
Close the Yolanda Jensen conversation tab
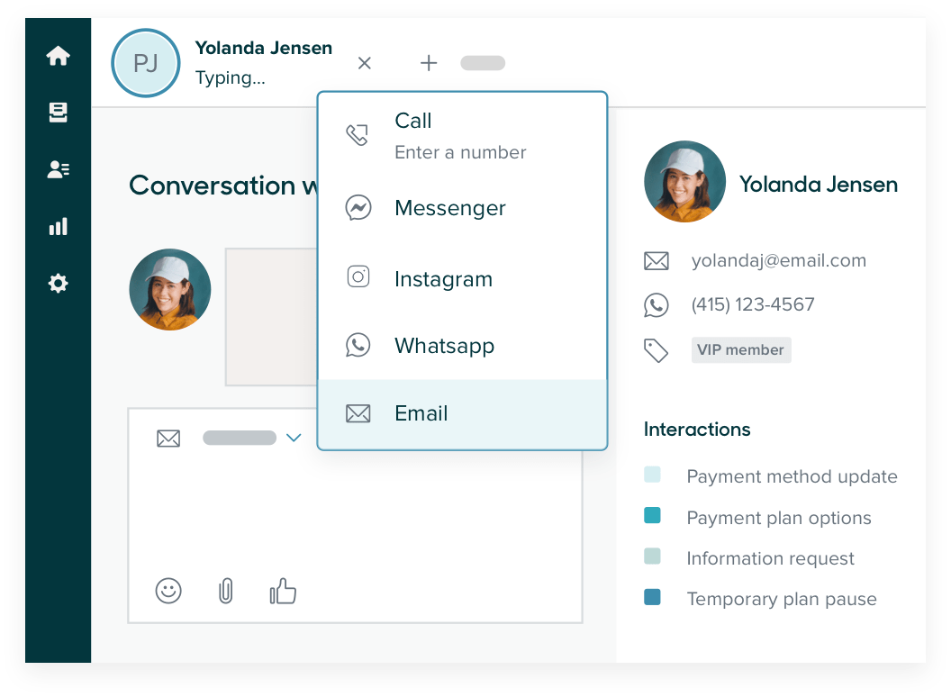point(365,63)
